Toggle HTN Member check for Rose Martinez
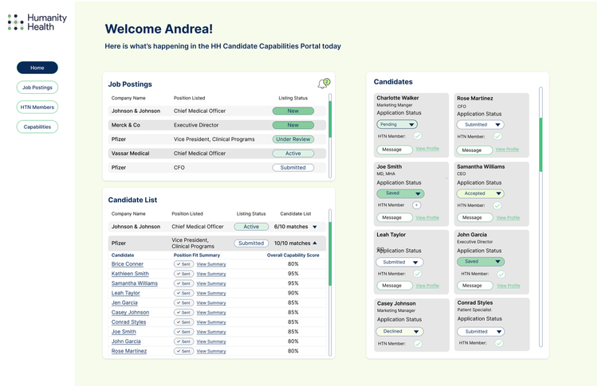Screen dimensions: 598x386 pyautogui.click(x=498, y=136)
